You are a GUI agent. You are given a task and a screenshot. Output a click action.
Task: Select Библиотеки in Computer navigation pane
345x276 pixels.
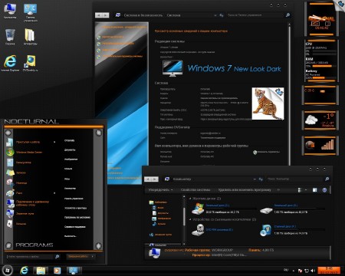(x=159, y=202)
